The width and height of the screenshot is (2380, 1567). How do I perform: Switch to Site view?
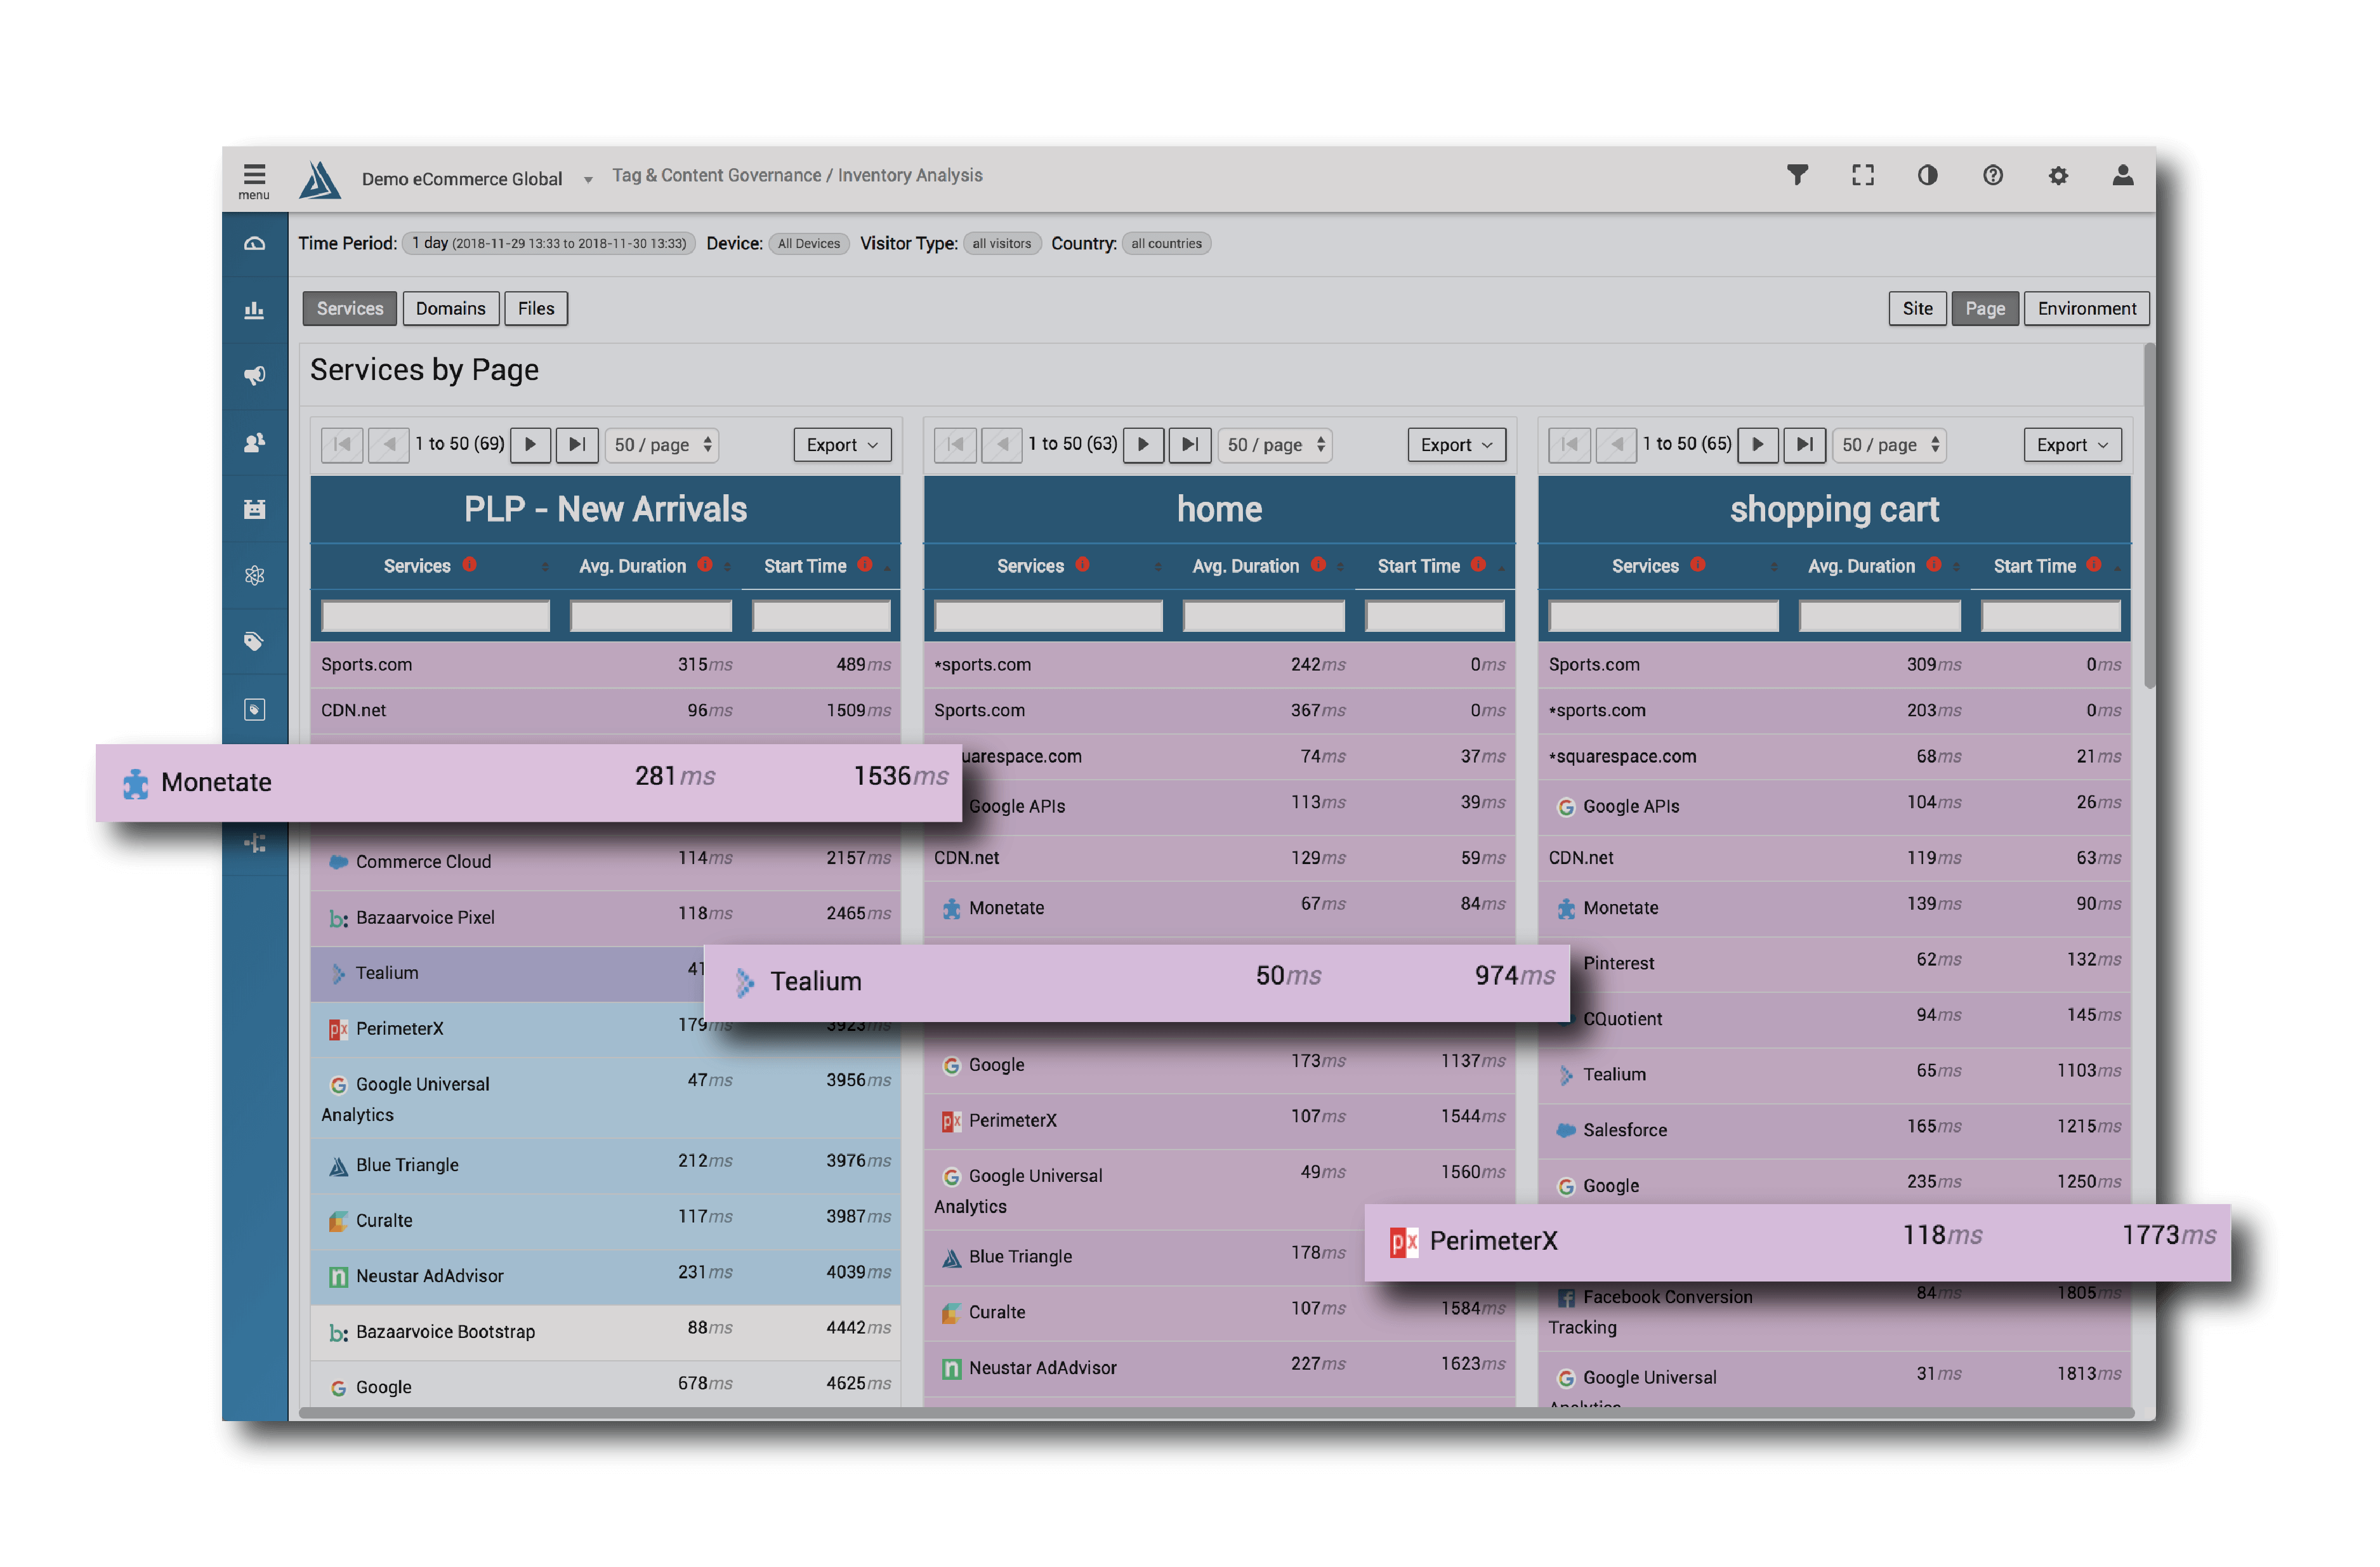coord(1917,308)
